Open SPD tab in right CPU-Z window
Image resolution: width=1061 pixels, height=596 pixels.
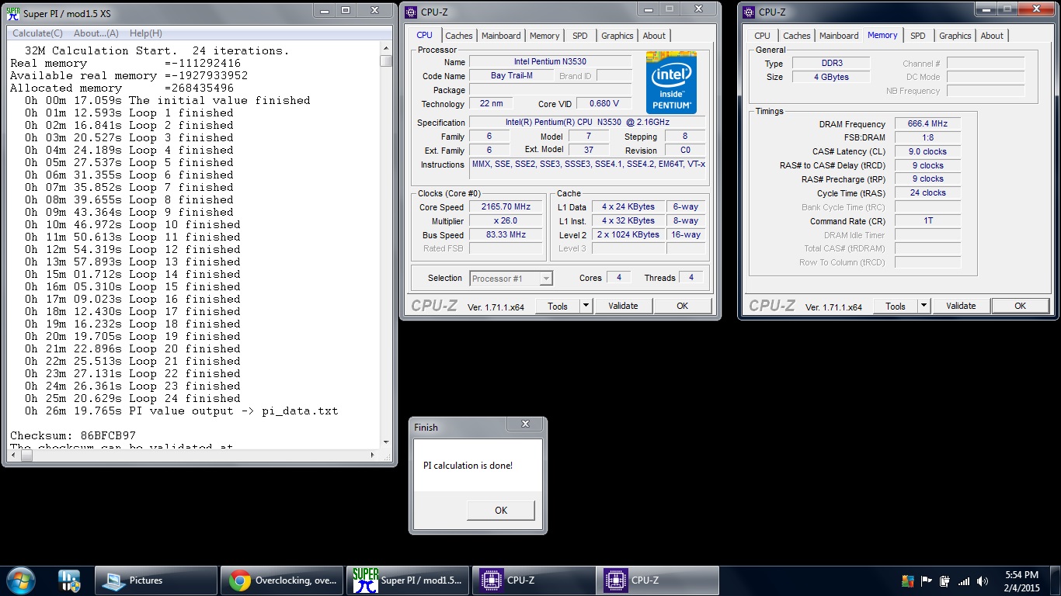(918, 36)
